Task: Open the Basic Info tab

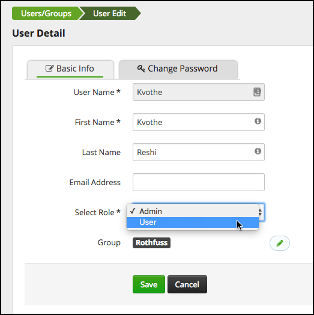Action: coord(70,69)
